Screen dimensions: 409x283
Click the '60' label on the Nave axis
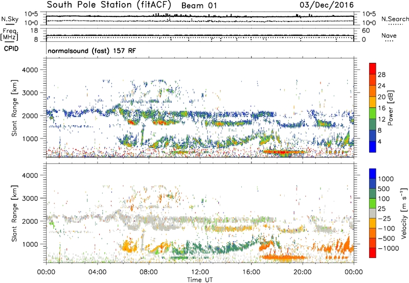(x=366, y=31)
